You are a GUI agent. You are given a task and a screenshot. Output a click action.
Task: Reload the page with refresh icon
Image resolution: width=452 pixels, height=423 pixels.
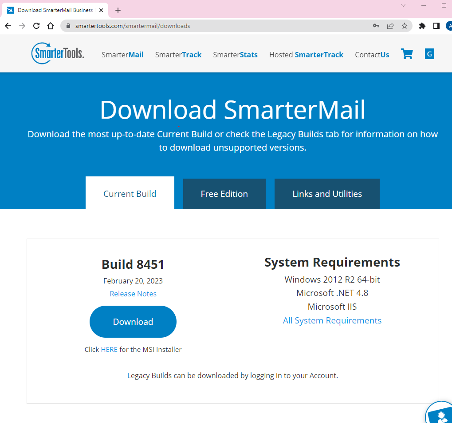pyautogui.click(x=36, y=26)
